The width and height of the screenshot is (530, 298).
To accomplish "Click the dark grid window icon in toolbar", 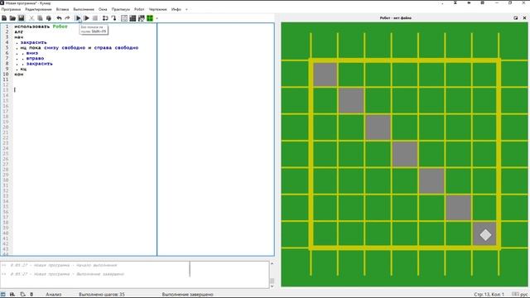I will (x=132, y=18).
